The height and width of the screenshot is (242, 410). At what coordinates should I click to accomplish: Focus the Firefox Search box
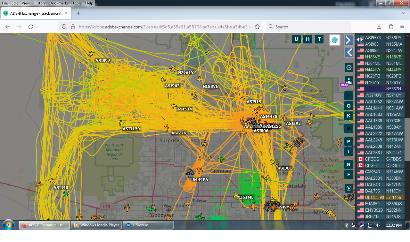(x=308, y=27)
